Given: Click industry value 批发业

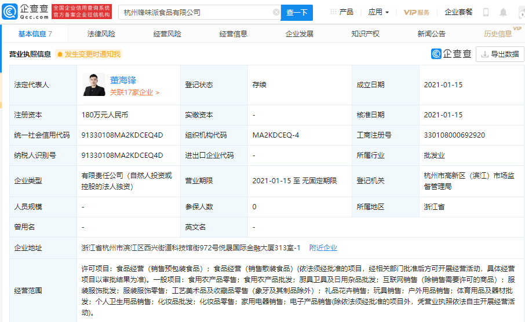Looking at the screenshot, I should (434, 156).
